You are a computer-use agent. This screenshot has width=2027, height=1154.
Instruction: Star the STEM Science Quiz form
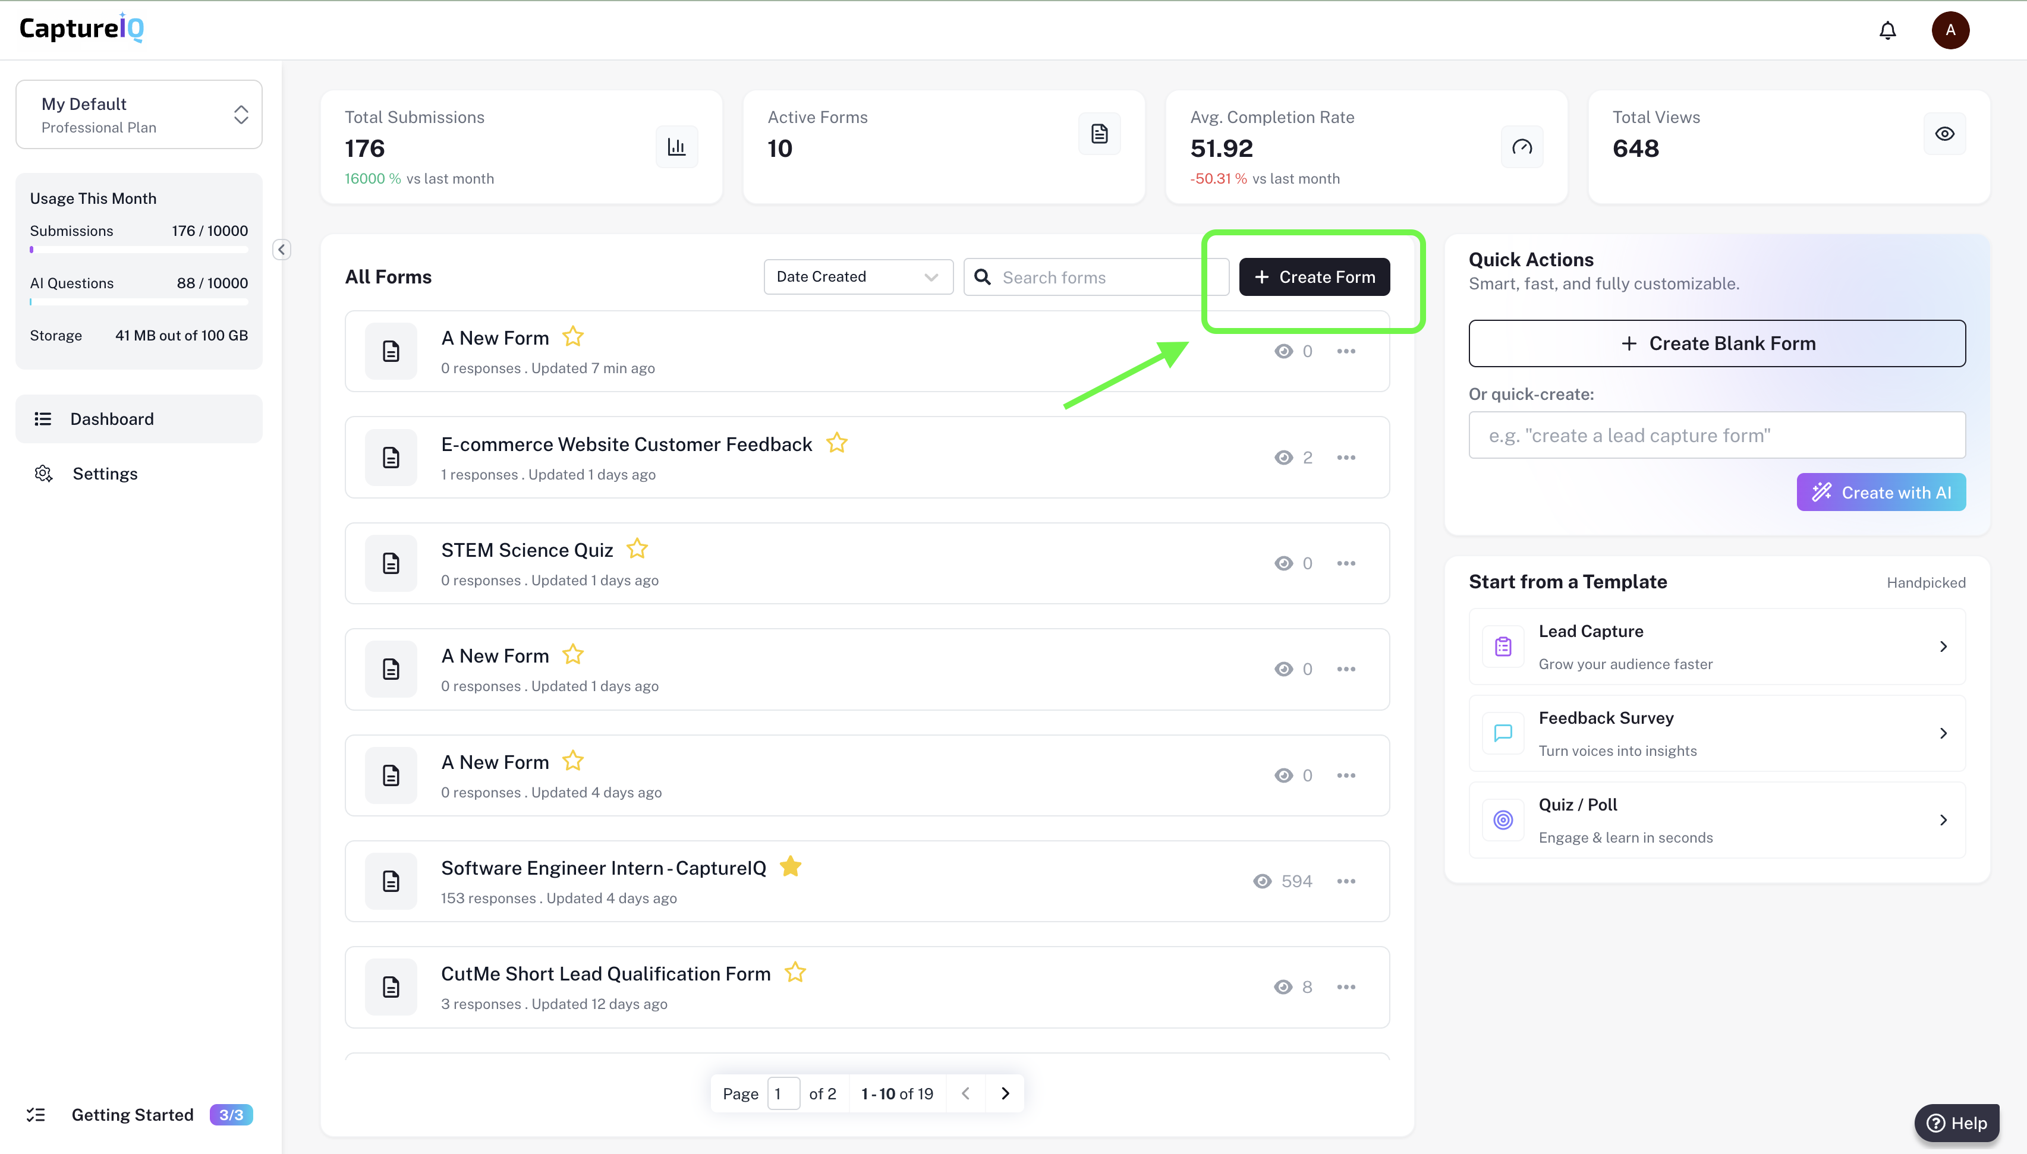637,548
